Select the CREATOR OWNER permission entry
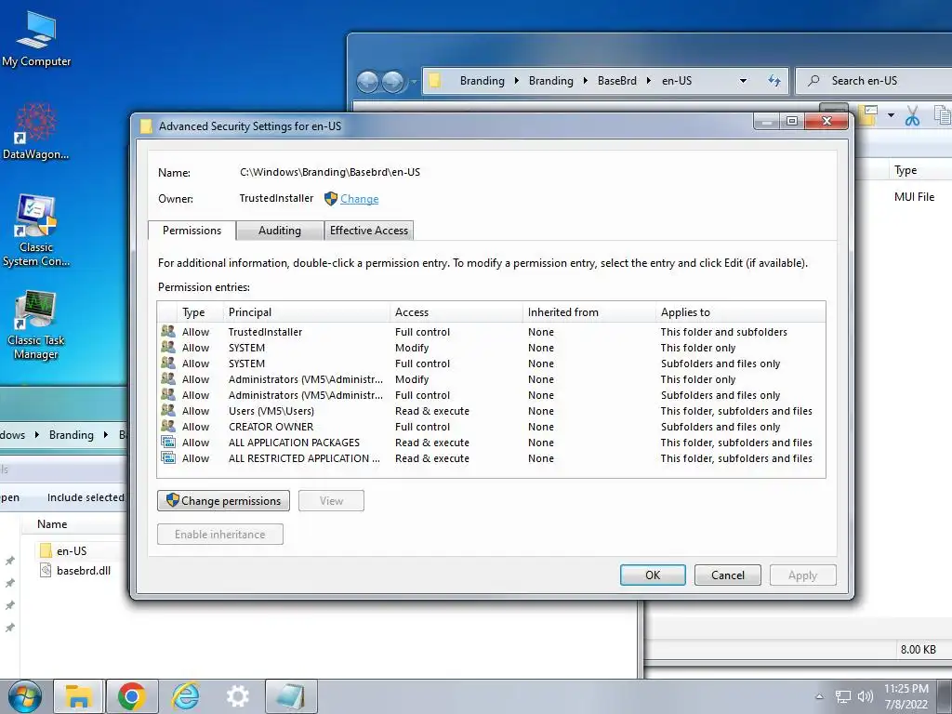952x714 pixels. click(491, 427)
